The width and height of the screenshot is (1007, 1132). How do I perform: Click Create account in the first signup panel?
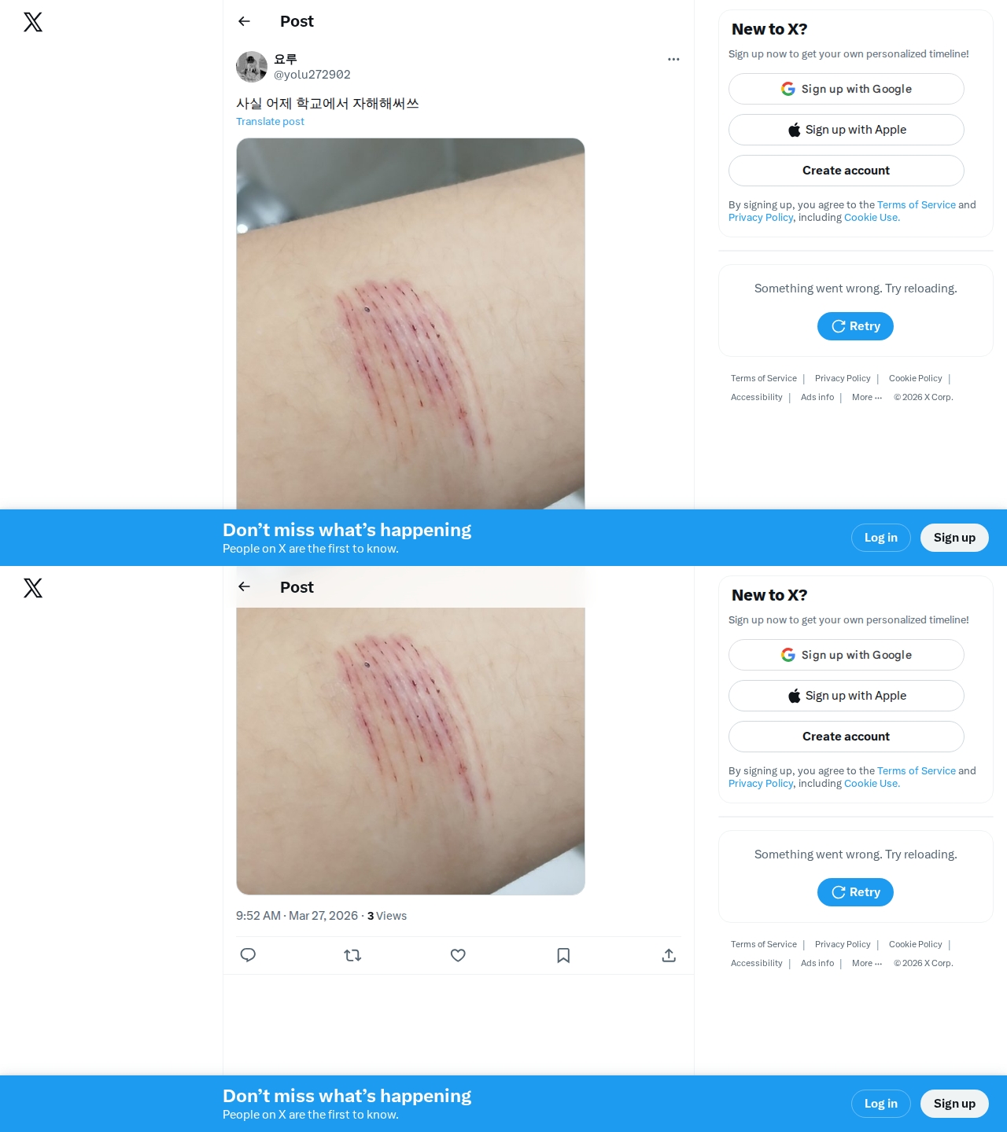pos(847,171)
